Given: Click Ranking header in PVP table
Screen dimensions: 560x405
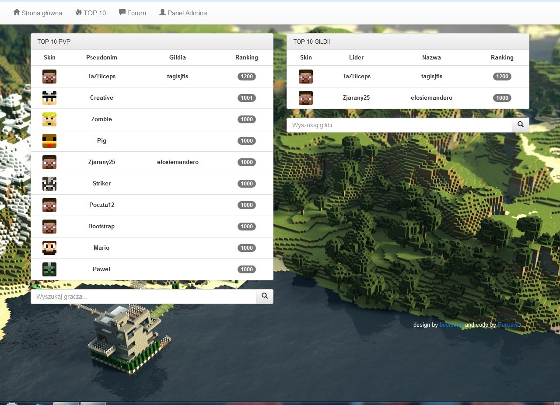Looking at the screenshot, I should click(x=247, y=57).
